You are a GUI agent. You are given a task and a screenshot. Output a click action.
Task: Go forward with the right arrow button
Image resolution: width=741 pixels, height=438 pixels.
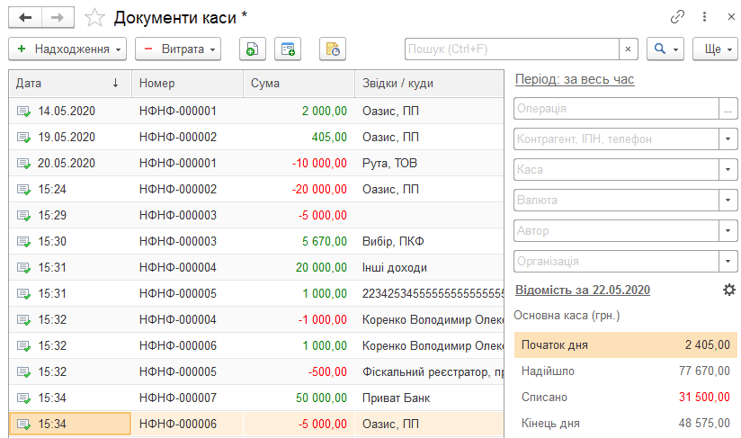click(x=58, y=17)
